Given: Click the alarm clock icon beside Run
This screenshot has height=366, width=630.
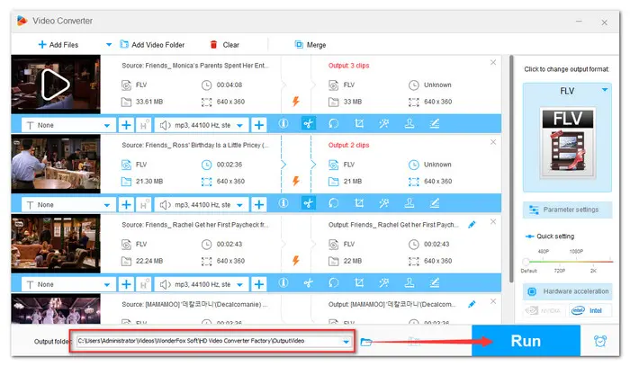Looking at the screenshot, I should (600, 342).
